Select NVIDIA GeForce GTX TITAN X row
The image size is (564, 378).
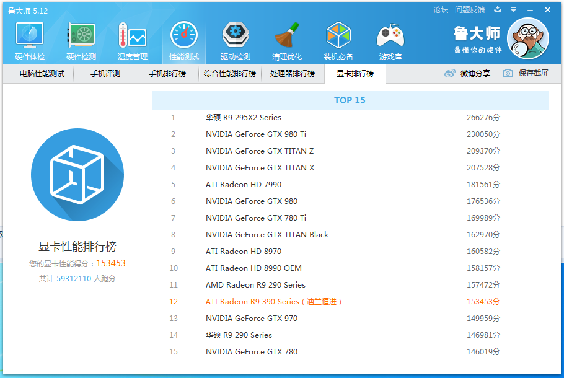click(x=350, y=167)
